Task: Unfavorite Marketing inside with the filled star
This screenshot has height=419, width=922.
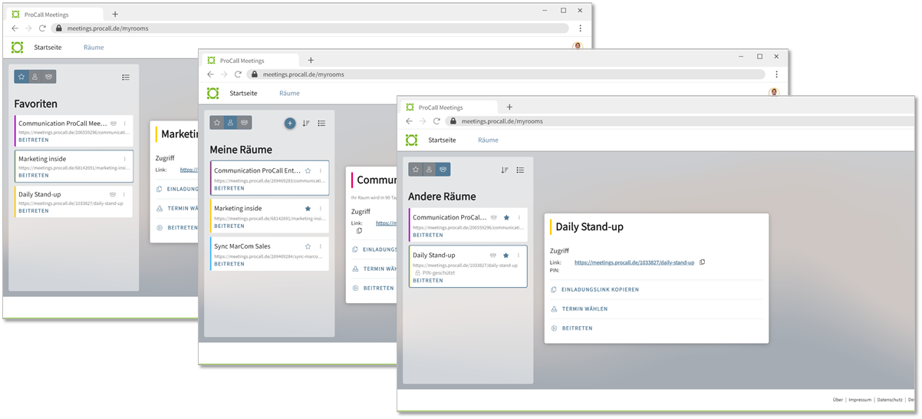Action: coord(308,208)
